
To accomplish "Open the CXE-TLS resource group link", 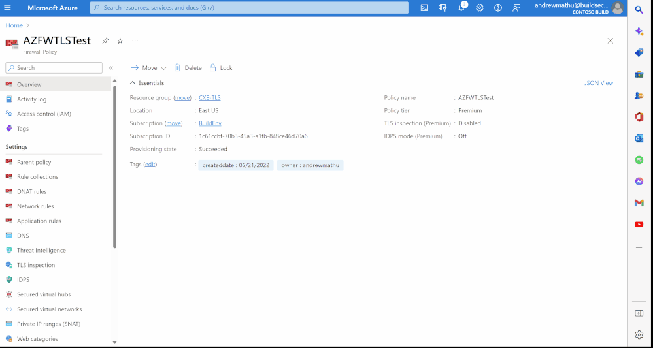I will pyautogui.click(x=209, y=98).
